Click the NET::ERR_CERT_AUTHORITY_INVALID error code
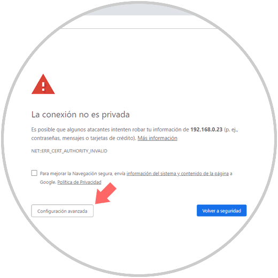The image size is (278, 278). coord(69,151)
